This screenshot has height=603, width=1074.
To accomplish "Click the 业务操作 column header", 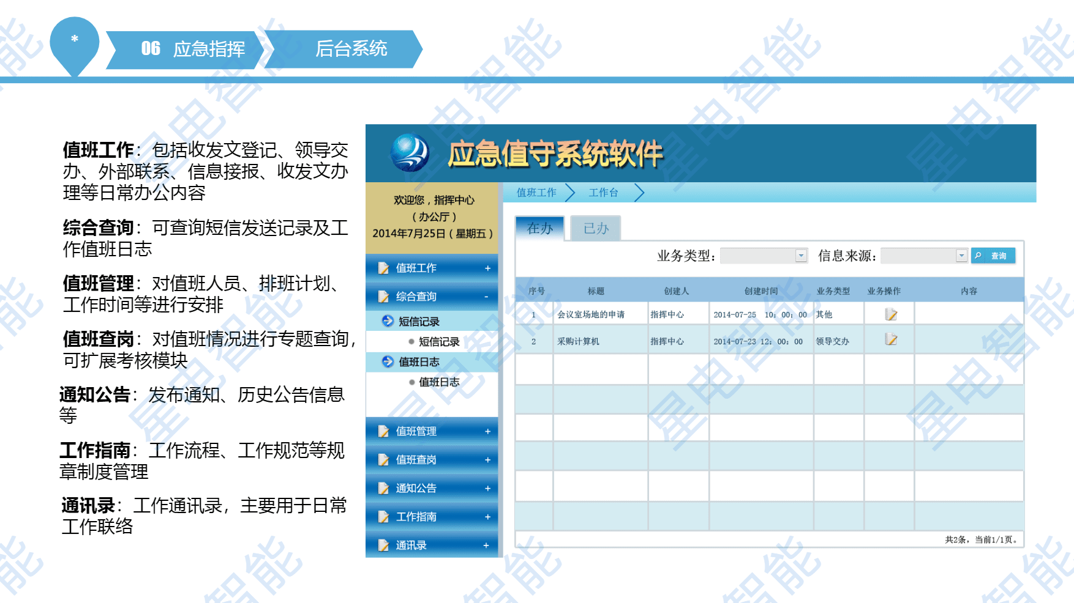I will pyautogui.click(x=884, y=291).
